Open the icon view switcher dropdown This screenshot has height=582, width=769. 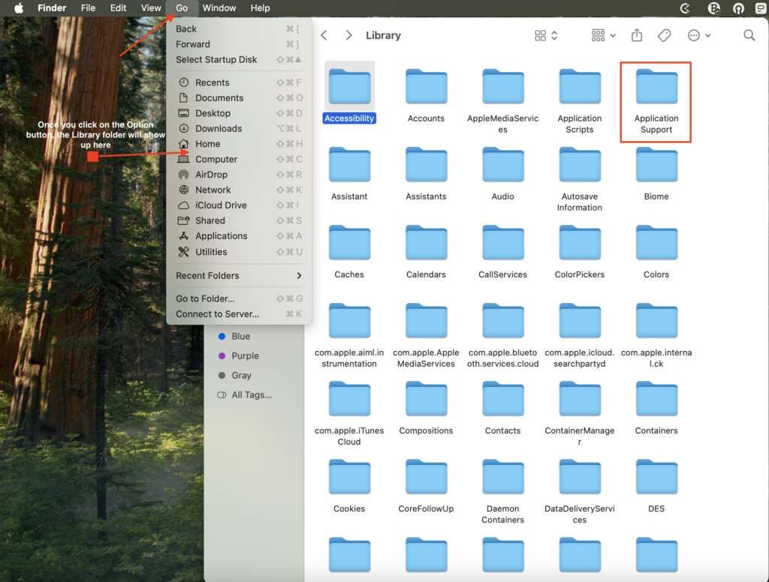point(546,35)
